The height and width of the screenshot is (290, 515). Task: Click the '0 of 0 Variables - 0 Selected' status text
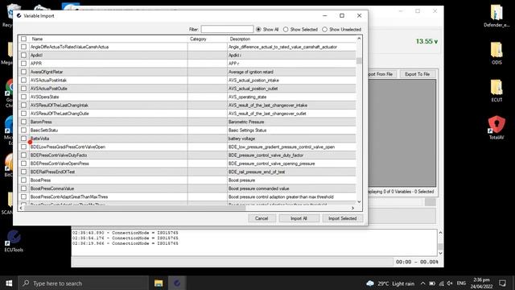(402, 192)
